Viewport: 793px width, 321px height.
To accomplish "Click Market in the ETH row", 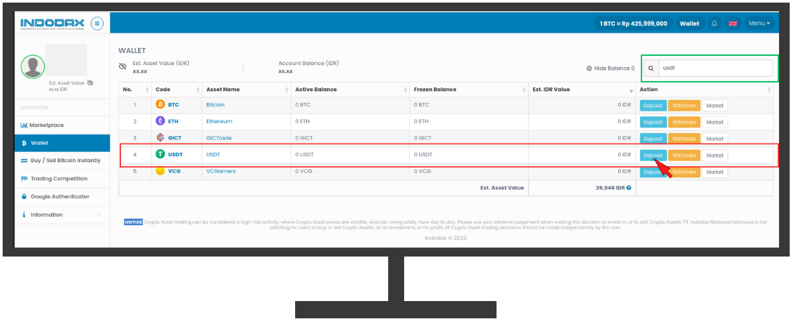I will [715, 122].
